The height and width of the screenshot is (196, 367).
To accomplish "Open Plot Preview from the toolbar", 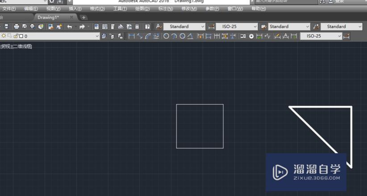I will click(x=25, y=26).
